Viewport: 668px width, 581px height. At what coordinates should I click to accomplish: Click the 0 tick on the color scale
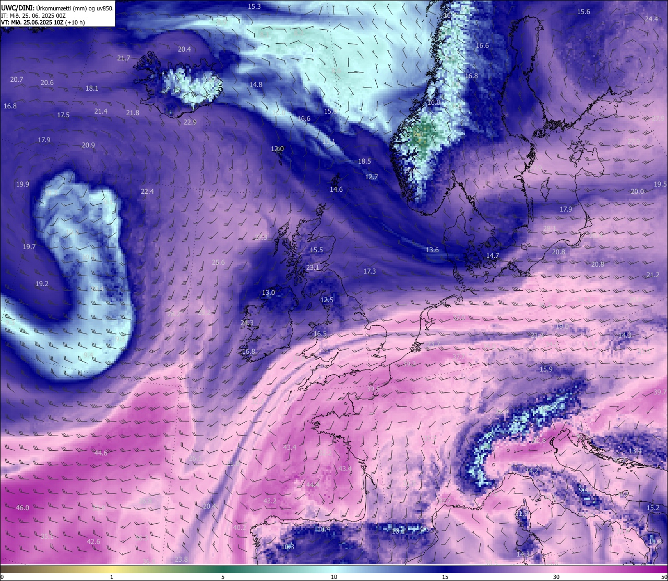[2, 577]
